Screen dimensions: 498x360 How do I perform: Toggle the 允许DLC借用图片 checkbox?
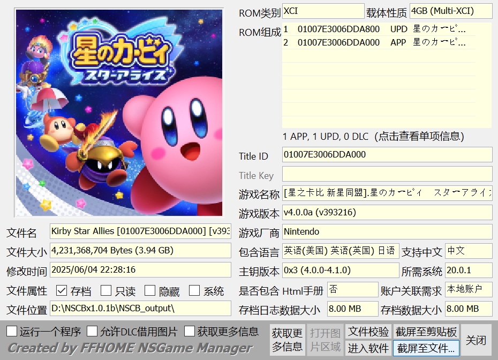(92, 331)
